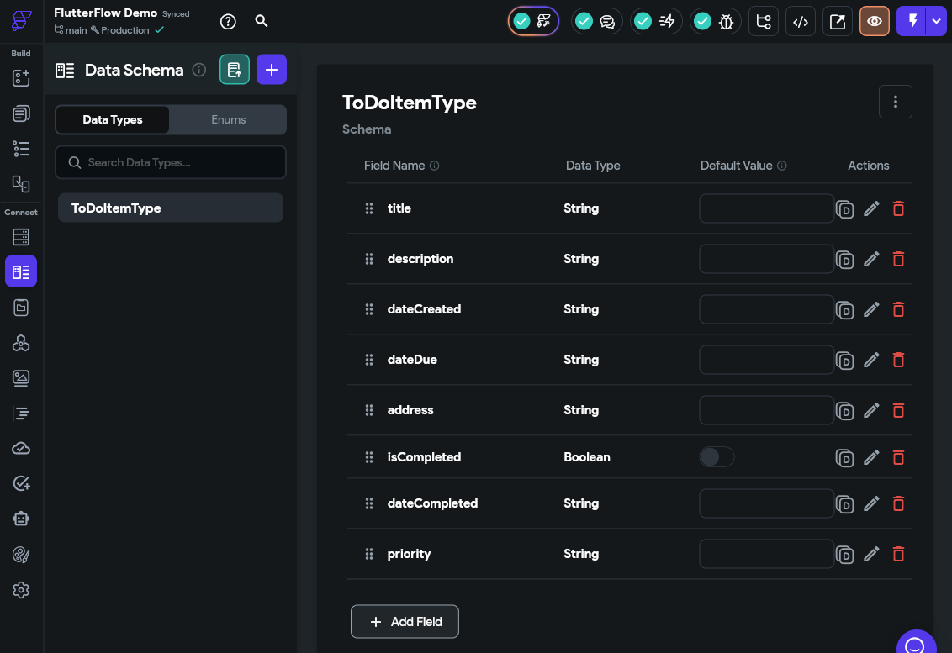Toggle the isCompleted default value switch
The width and height of the screenshot is (952, 653).
click(717, 456)
